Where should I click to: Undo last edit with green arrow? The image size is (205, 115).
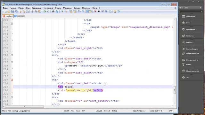pos(45,11)
